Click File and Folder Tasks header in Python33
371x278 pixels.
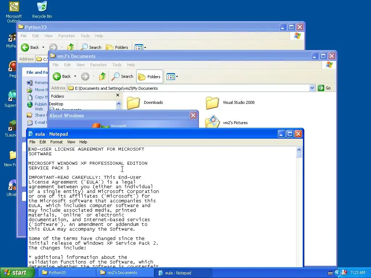click(37, 72)
